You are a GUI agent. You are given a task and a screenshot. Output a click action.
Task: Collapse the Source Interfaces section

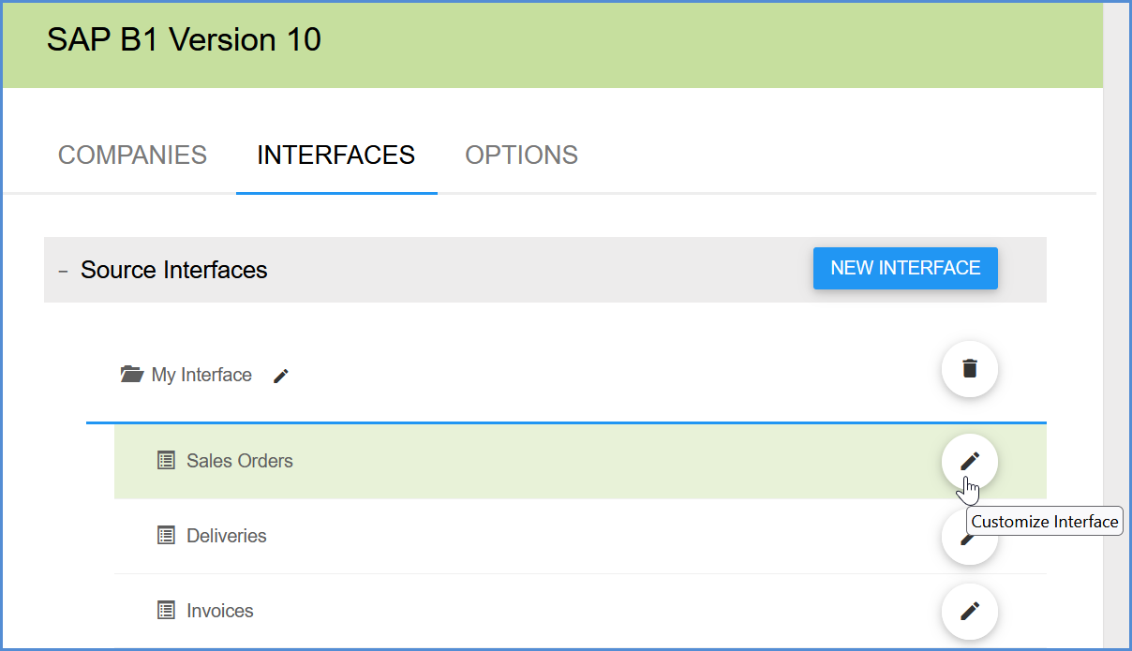(x=63, y=271)
